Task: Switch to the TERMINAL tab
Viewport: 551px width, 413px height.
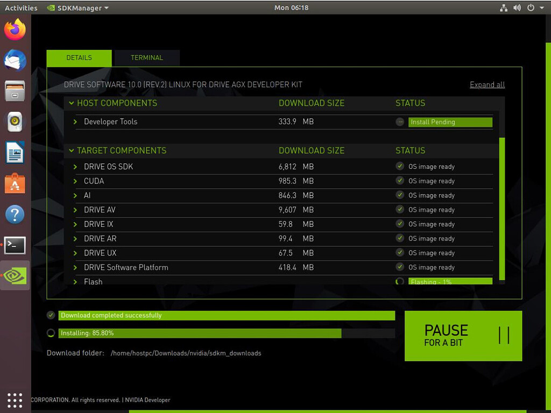Action: 146,58
